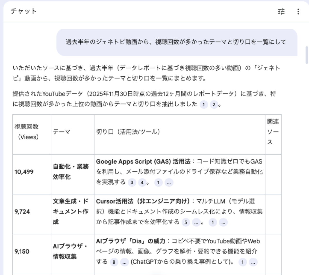Viewport: 309px width, 275px height.
Task: Click the chat vertical scrollbar thumb
Action: [307, 55]
